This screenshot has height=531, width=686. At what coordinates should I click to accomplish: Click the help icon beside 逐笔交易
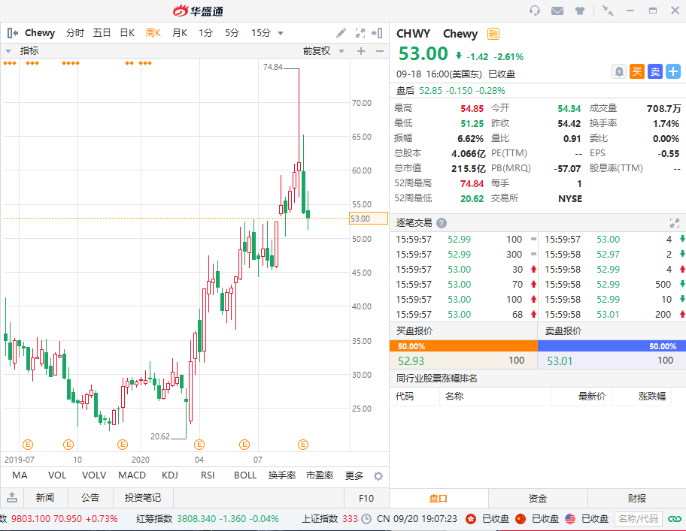pyautogui.click(x=442, y=223)
